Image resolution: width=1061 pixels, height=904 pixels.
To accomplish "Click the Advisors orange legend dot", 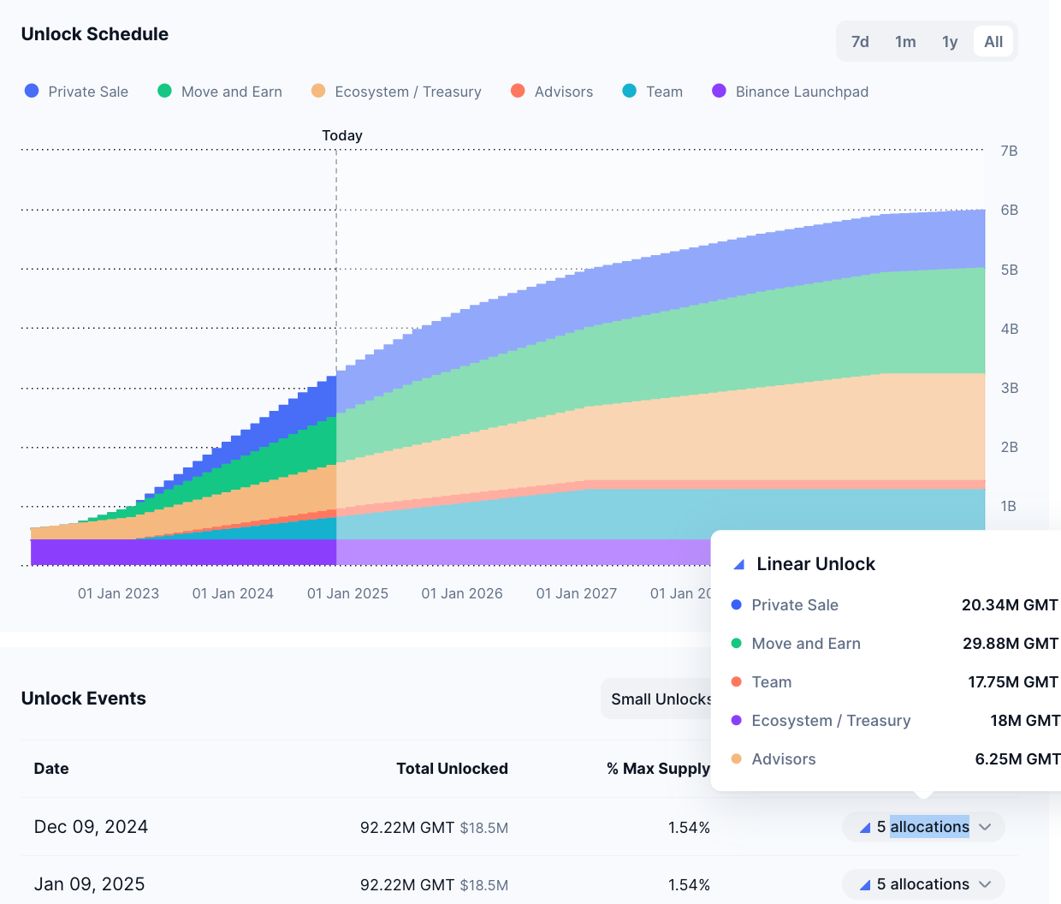I will 518,91.
